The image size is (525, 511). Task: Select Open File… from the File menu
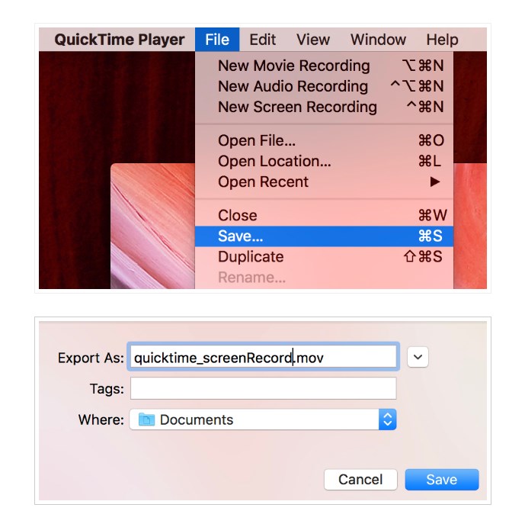pos(324,141)
